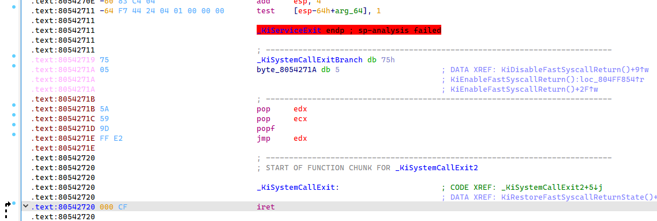This screenshot has height=221, width=657.
Task: Select the popf mnemonic
Action: click(266, 128)
